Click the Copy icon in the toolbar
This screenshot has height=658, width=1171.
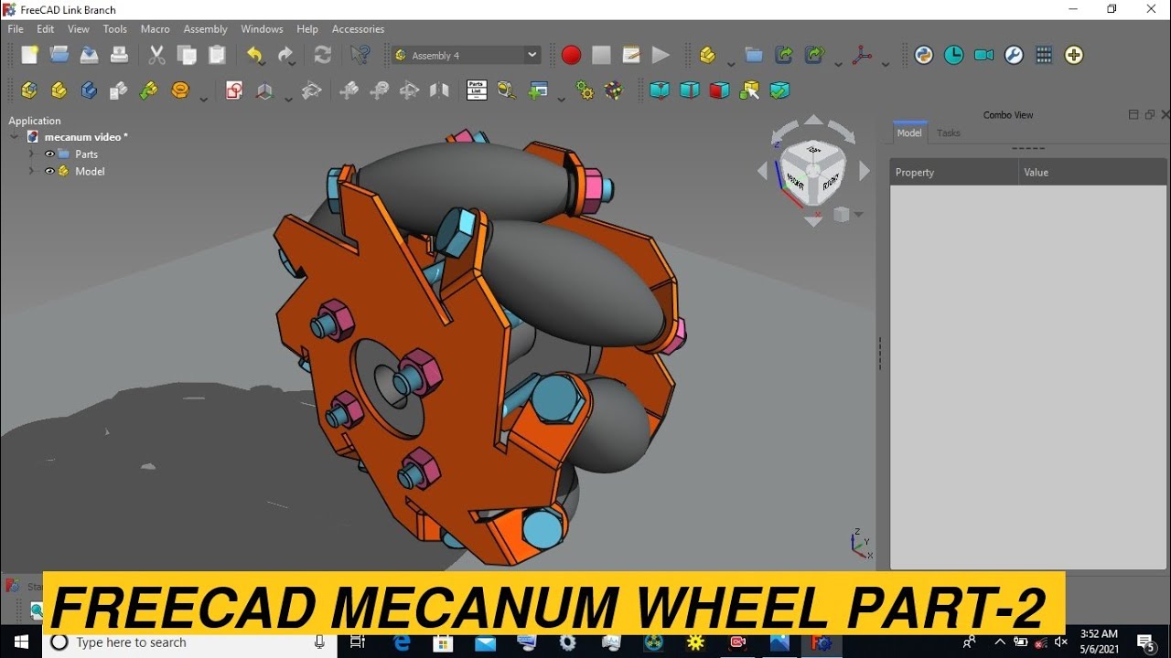coord(187,55)
